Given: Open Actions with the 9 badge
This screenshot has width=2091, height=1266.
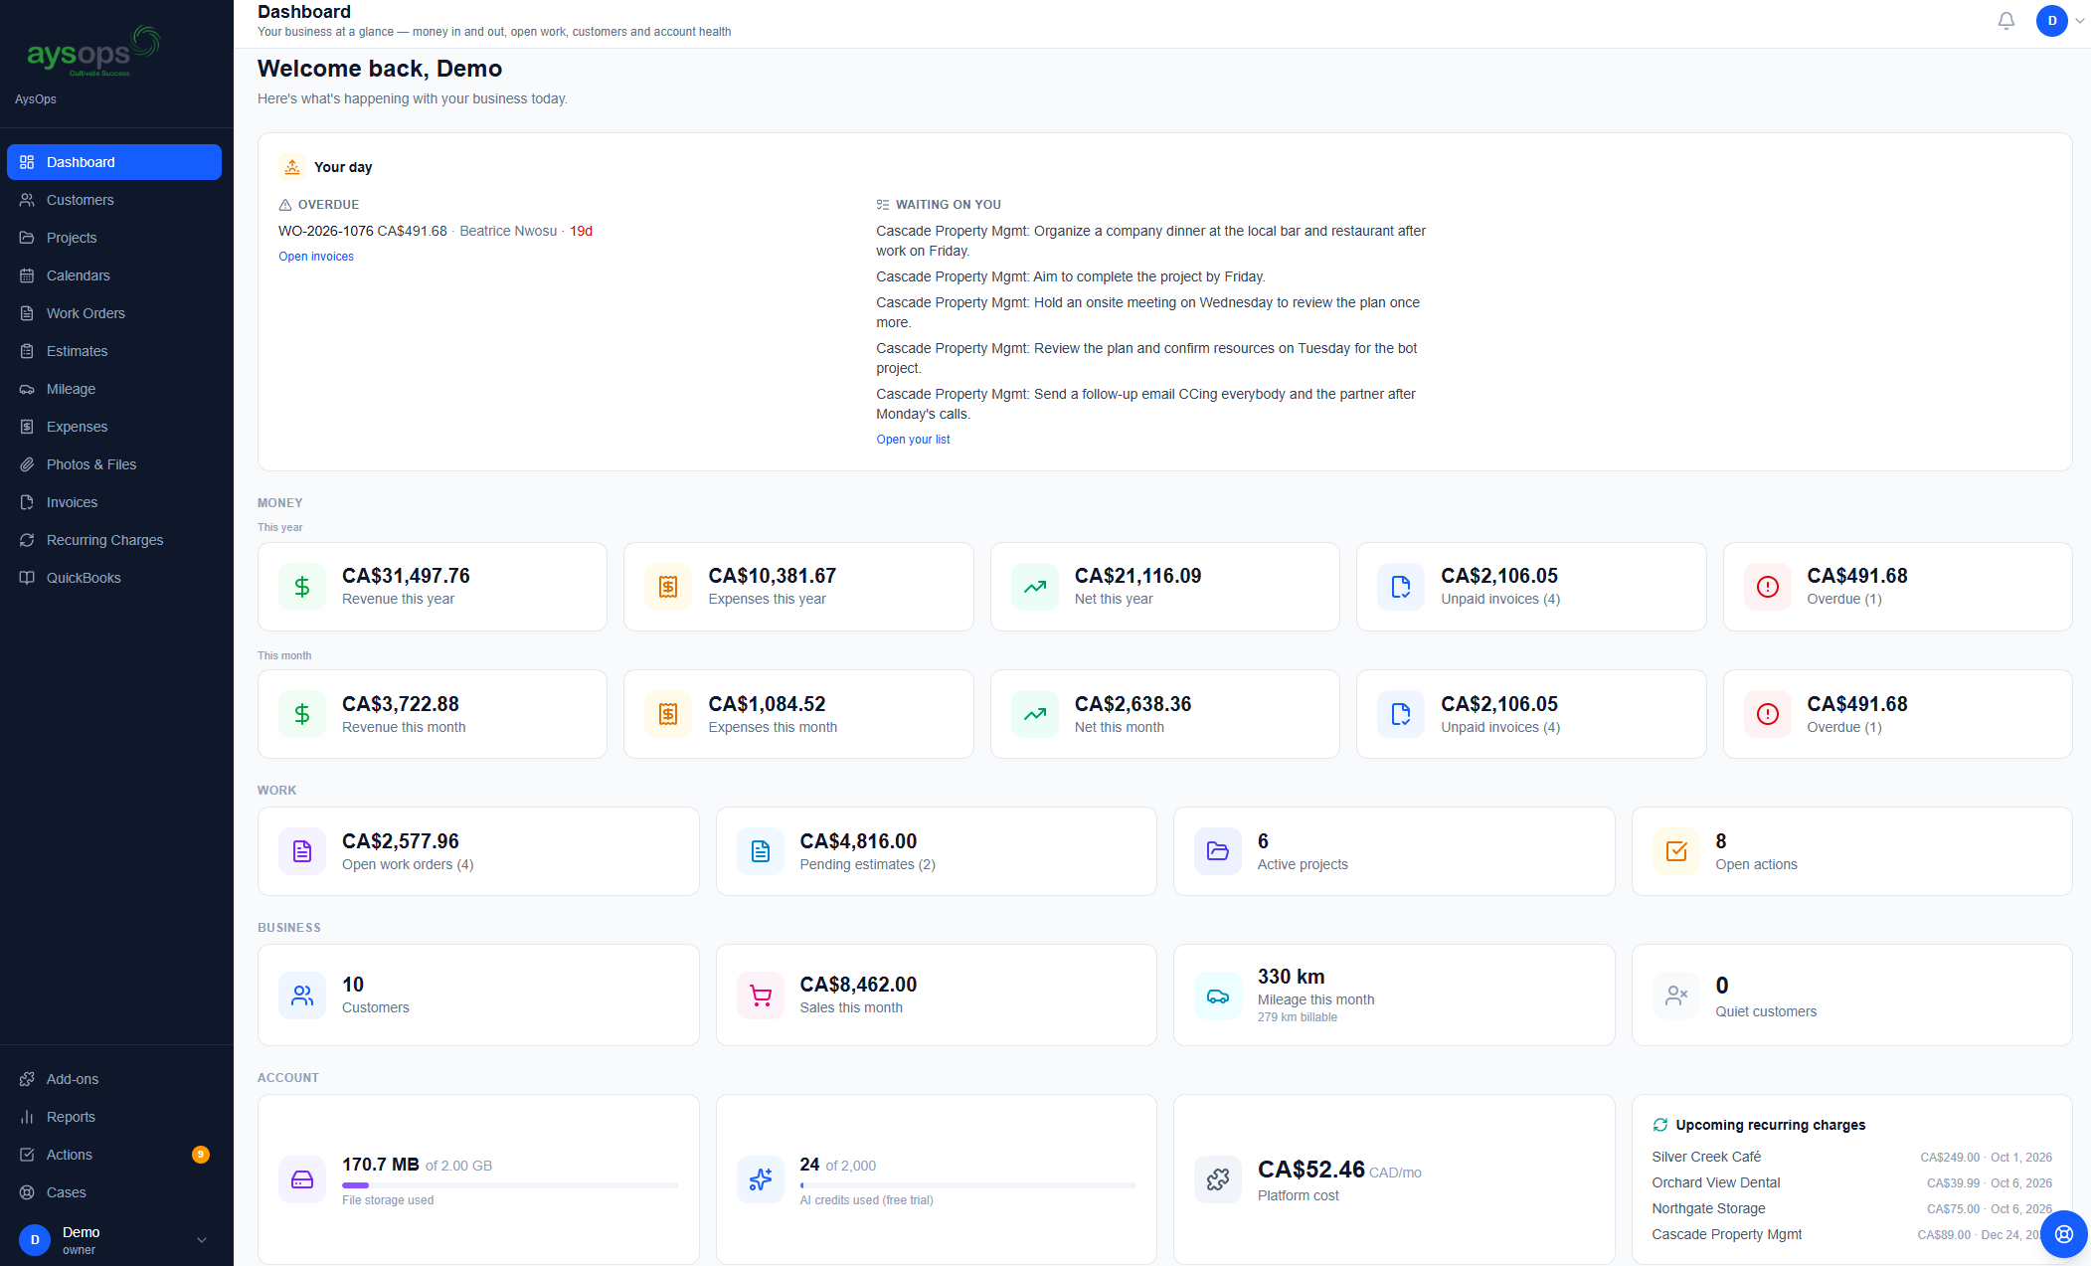Looking at the screenshot, I should tap(114, 1155).
